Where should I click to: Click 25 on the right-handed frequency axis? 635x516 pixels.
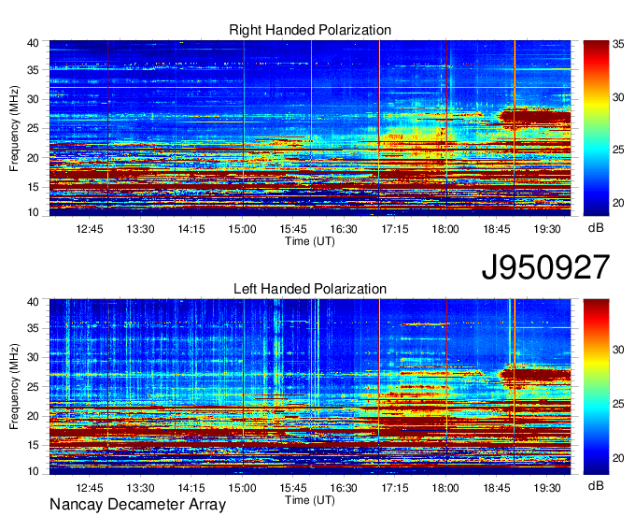point(33,128)
